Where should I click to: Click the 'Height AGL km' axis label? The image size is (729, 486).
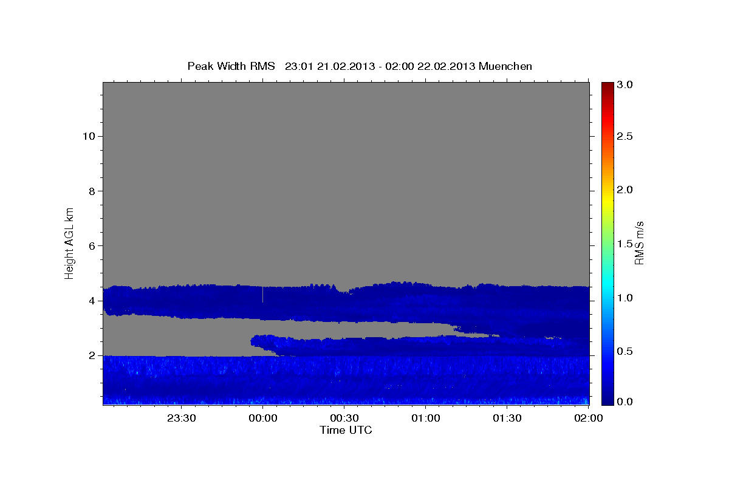click(x=70, y=242)
